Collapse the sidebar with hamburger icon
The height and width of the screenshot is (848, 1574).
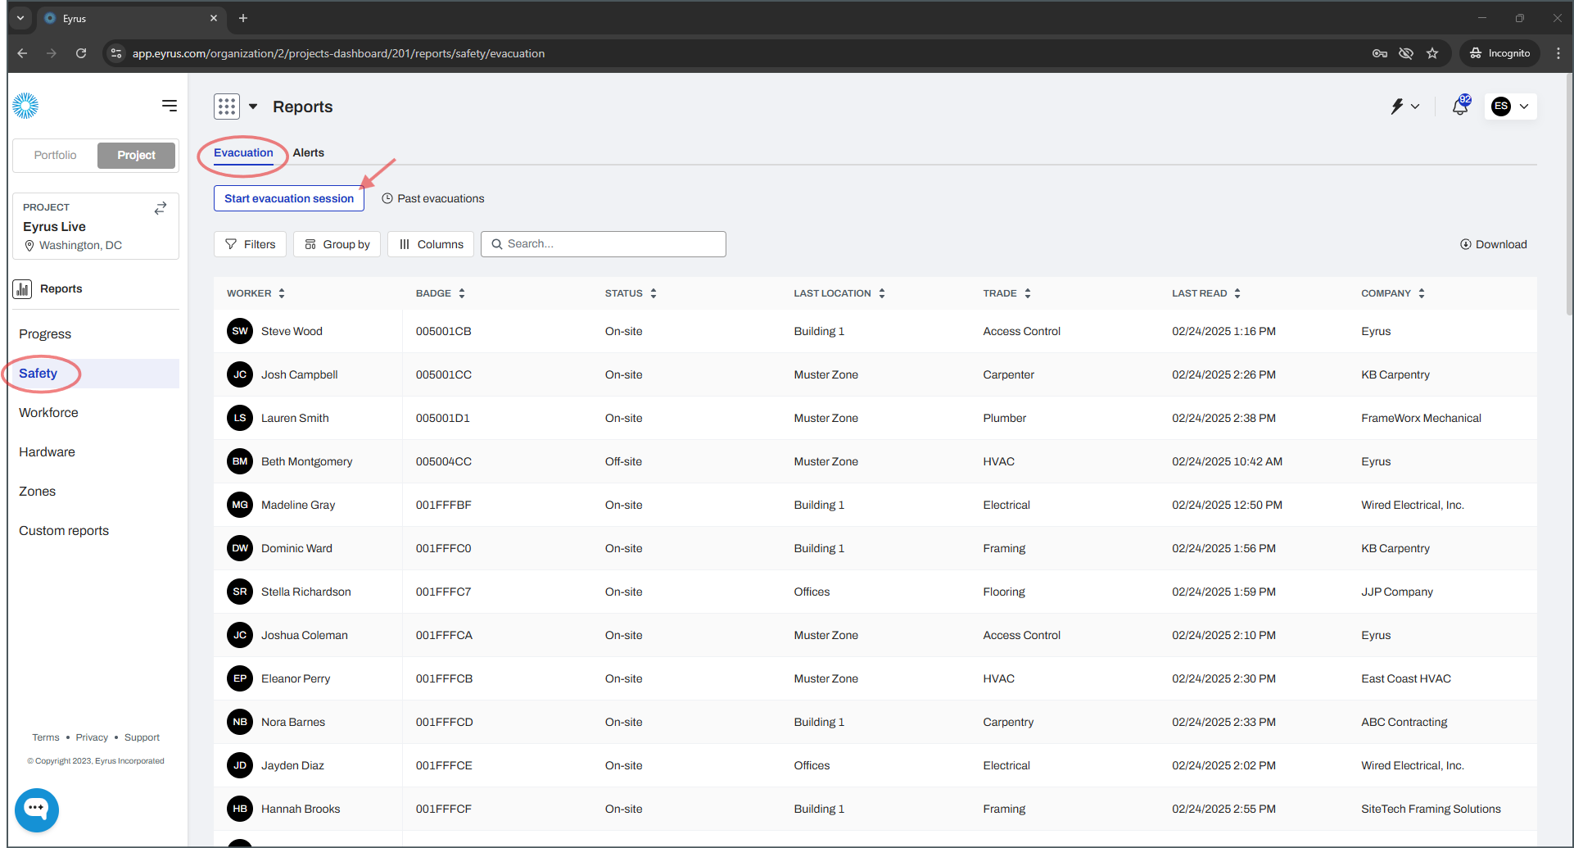coord(170,106)
